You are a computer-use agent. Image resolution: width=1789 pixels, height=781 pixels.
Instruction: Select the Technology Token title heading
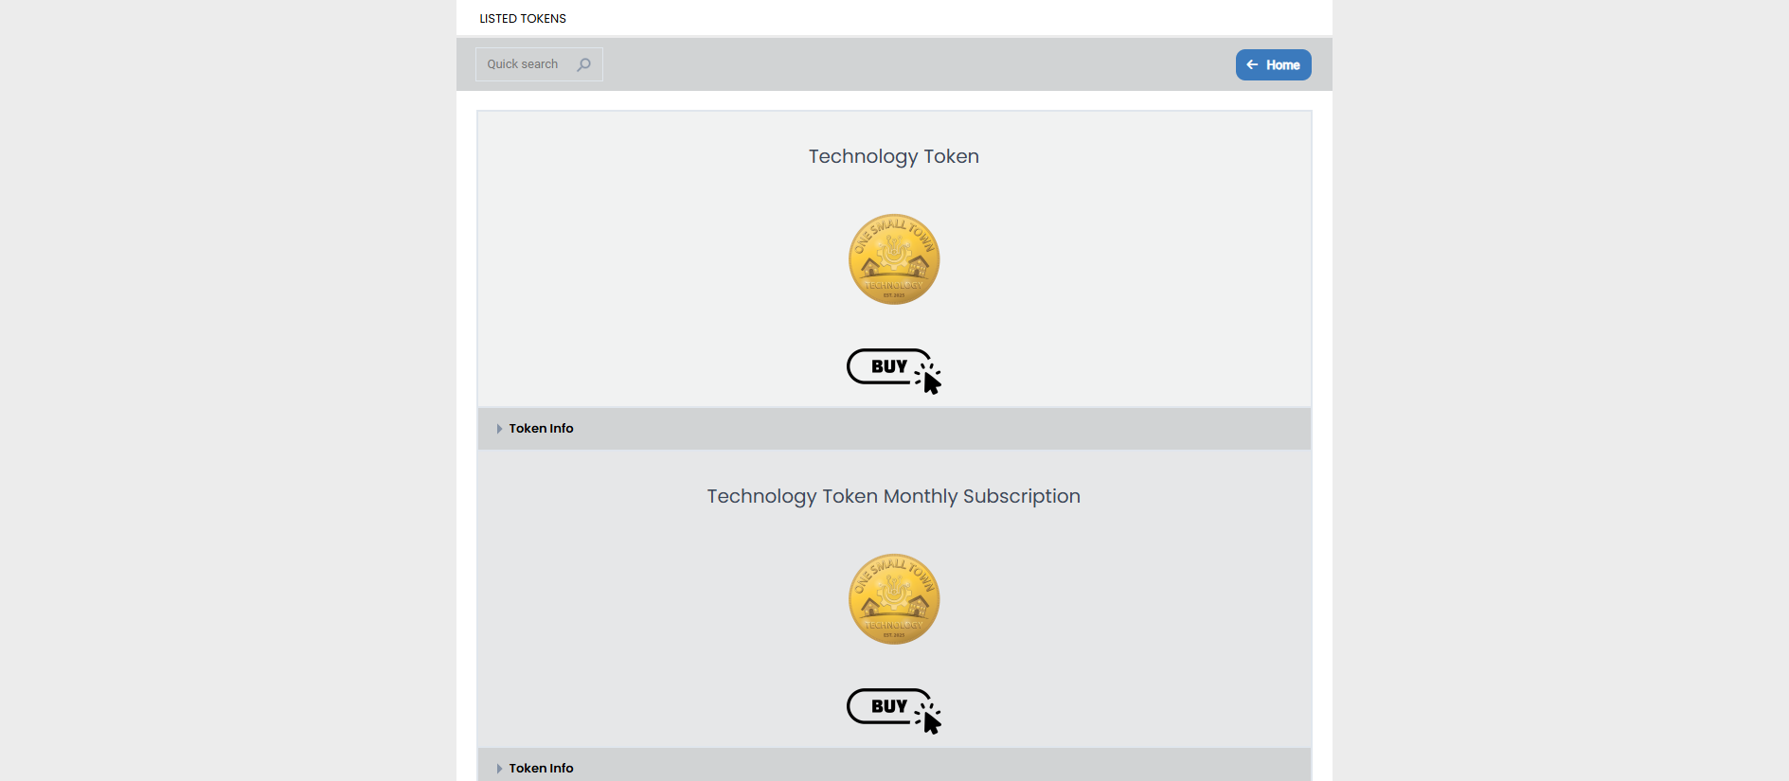(893, 156)
